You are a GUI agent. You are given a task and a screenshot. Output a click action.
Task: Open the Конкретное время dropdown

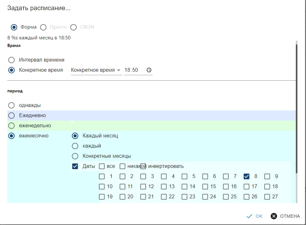click(x=96, y=70)
